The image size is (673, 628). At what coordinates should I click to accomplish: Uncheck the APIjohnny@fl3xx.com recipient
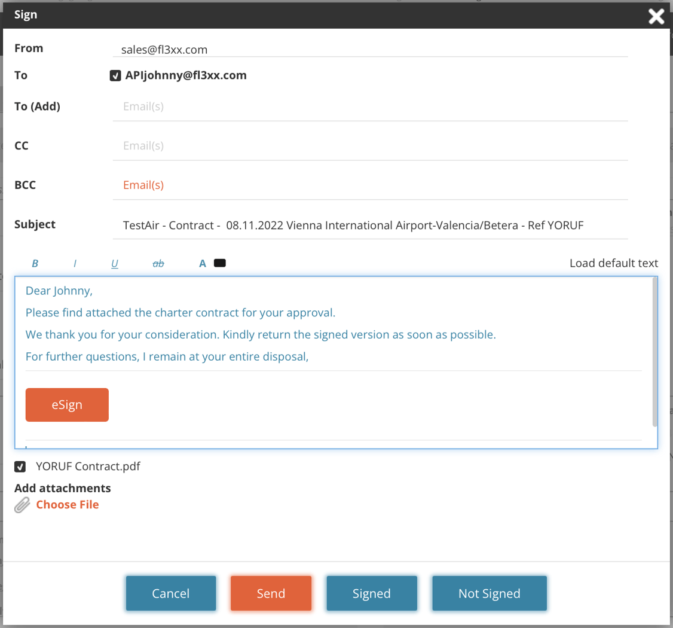(115, 75)
